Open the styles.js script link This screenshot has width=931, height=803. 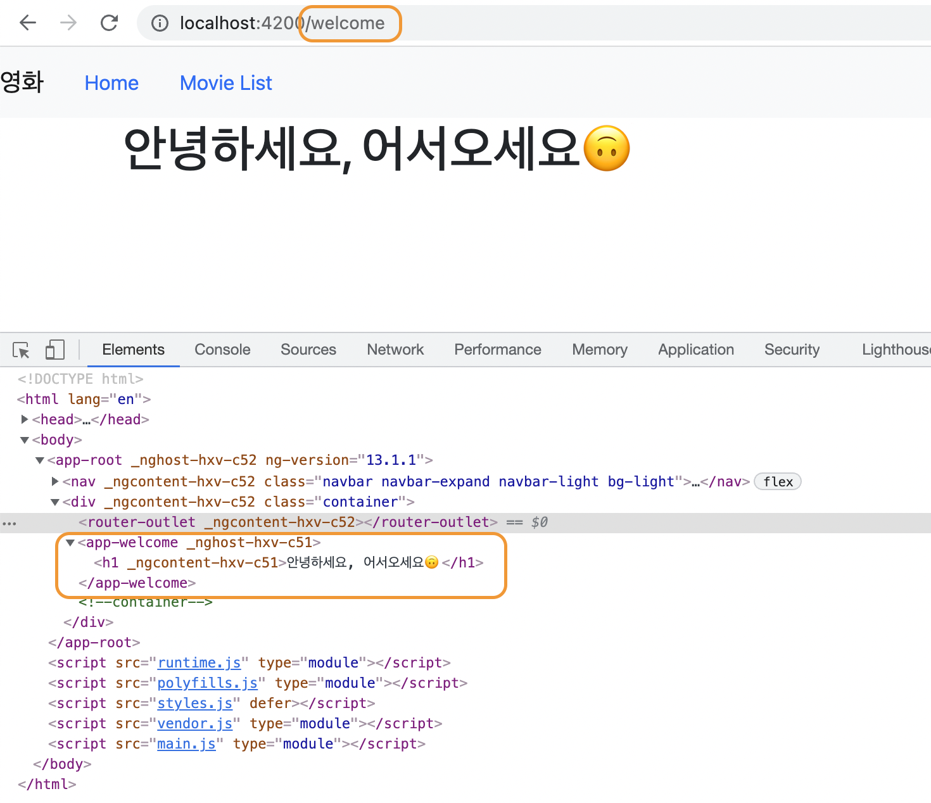tap(195, 703)
